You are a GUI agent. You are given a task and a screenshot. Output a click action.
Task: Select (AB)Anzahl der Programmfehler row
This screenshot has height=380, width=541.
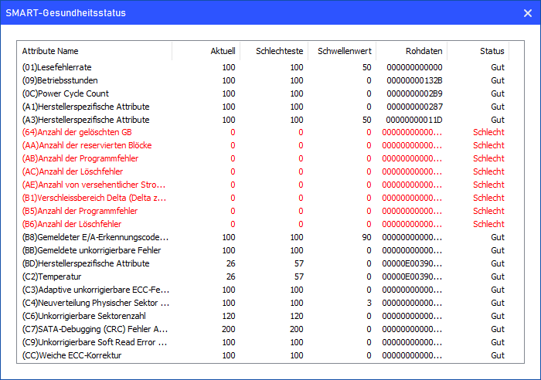click(x=264, y=158)
